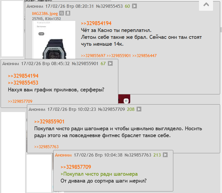Click post number №329857709

click(x=111, y=109)
